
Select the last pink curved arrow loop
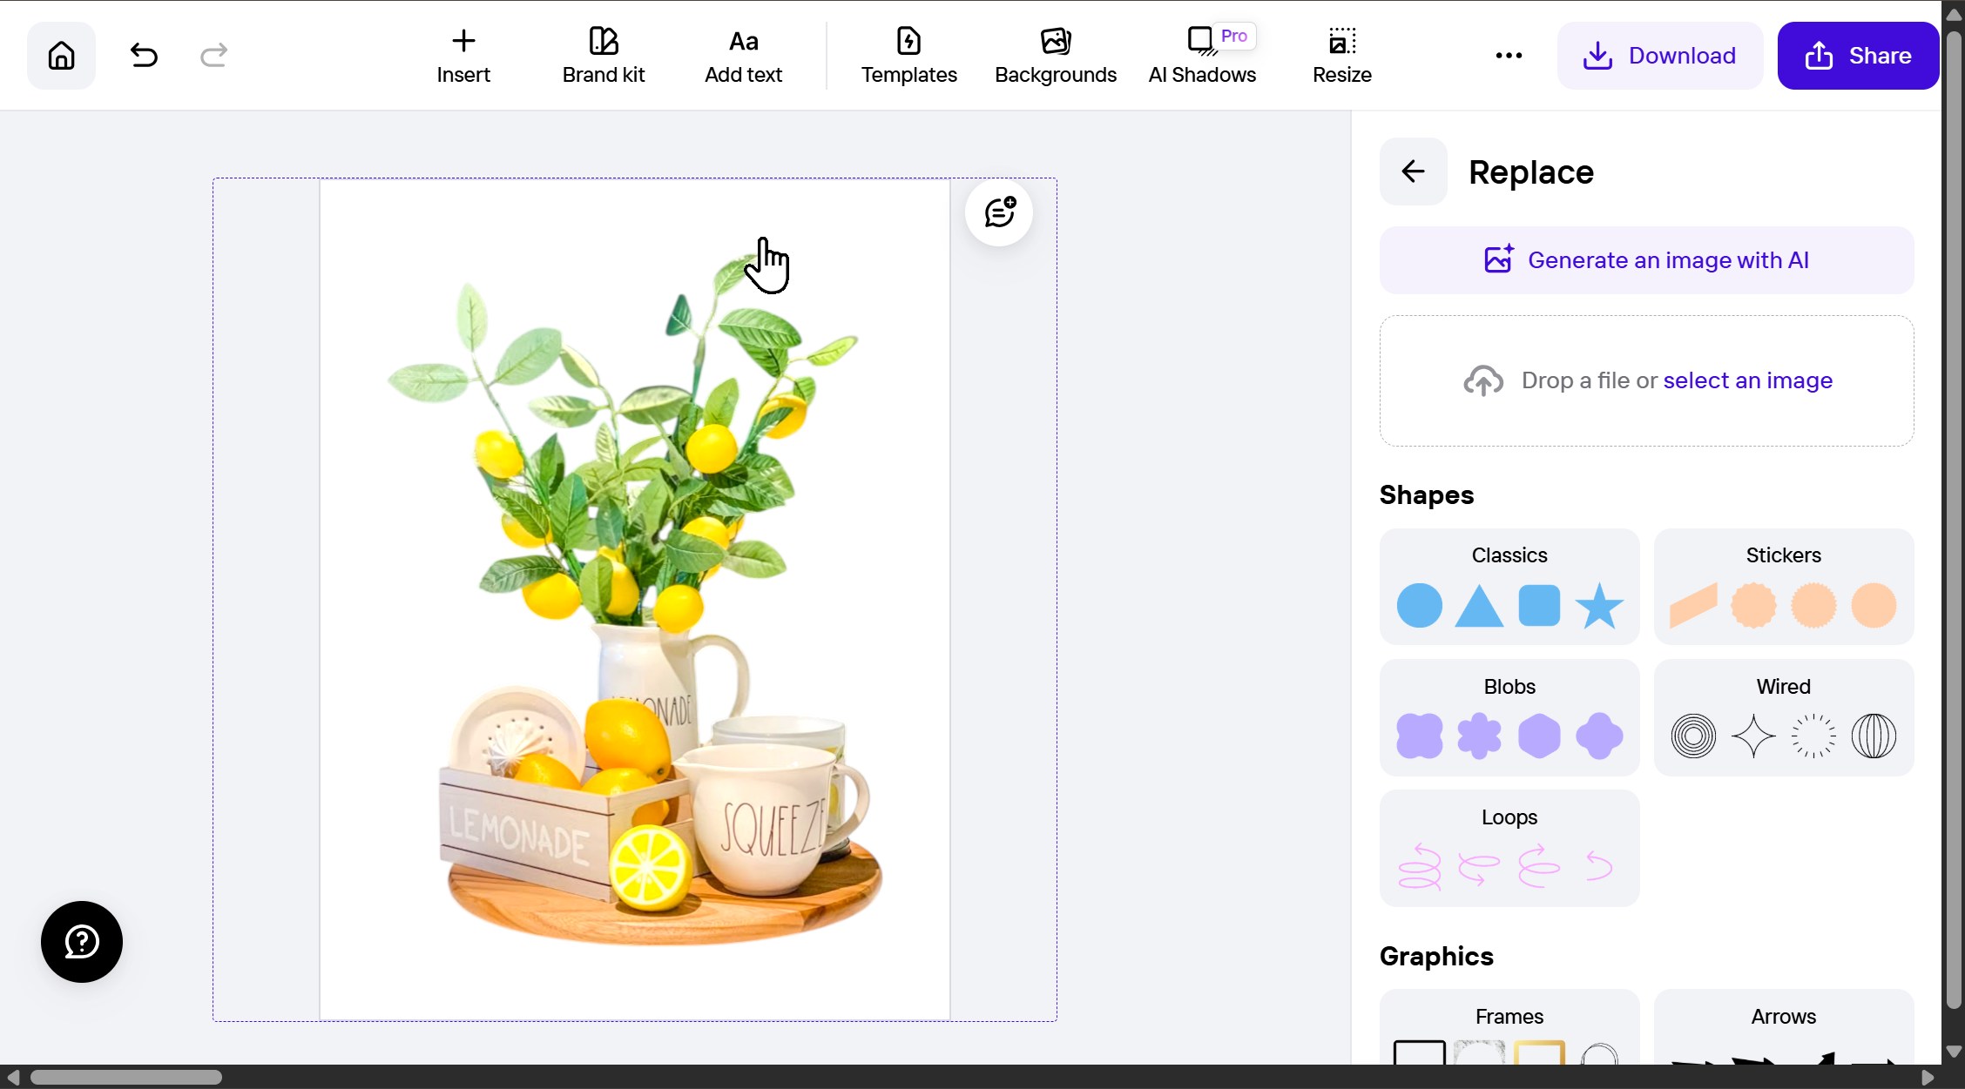[x=1599, y=867]
